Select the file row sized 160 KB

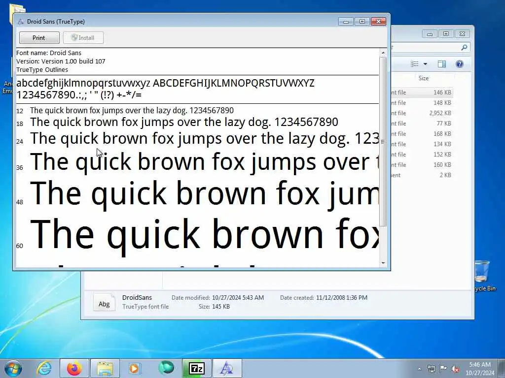click(x=422, y=164)
